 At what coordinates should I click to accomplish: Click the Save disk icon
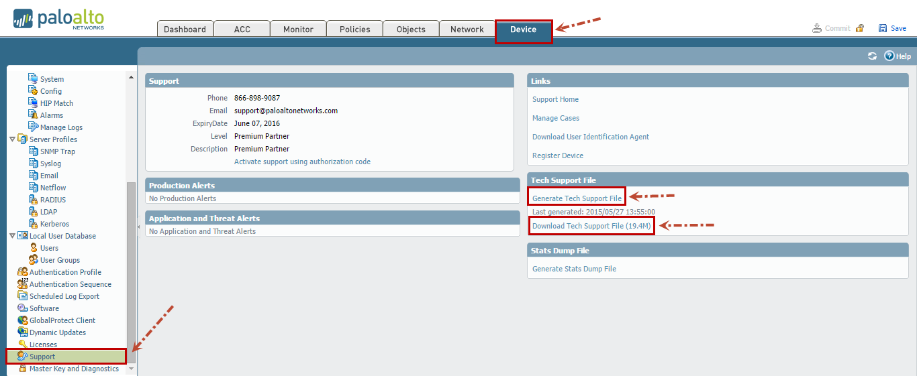883,28
